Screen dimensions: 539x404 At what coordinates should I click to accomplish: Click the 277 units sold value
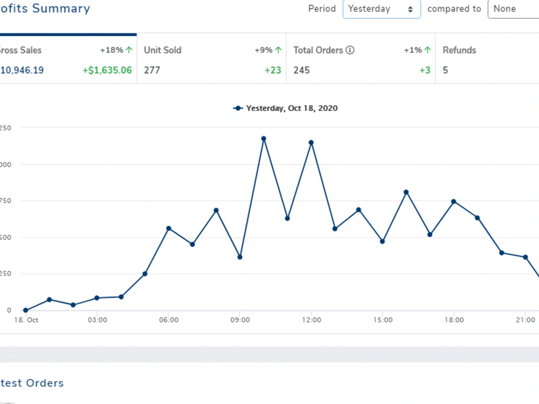[152, 71]
